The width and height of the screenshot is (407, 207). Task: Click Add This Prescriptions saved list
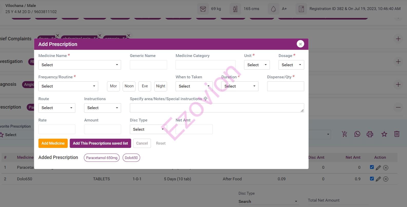[x=100, y=143]
